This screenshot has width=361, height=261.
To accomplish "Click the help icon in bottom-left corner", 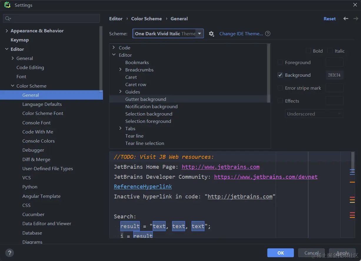I will point(9,253).
